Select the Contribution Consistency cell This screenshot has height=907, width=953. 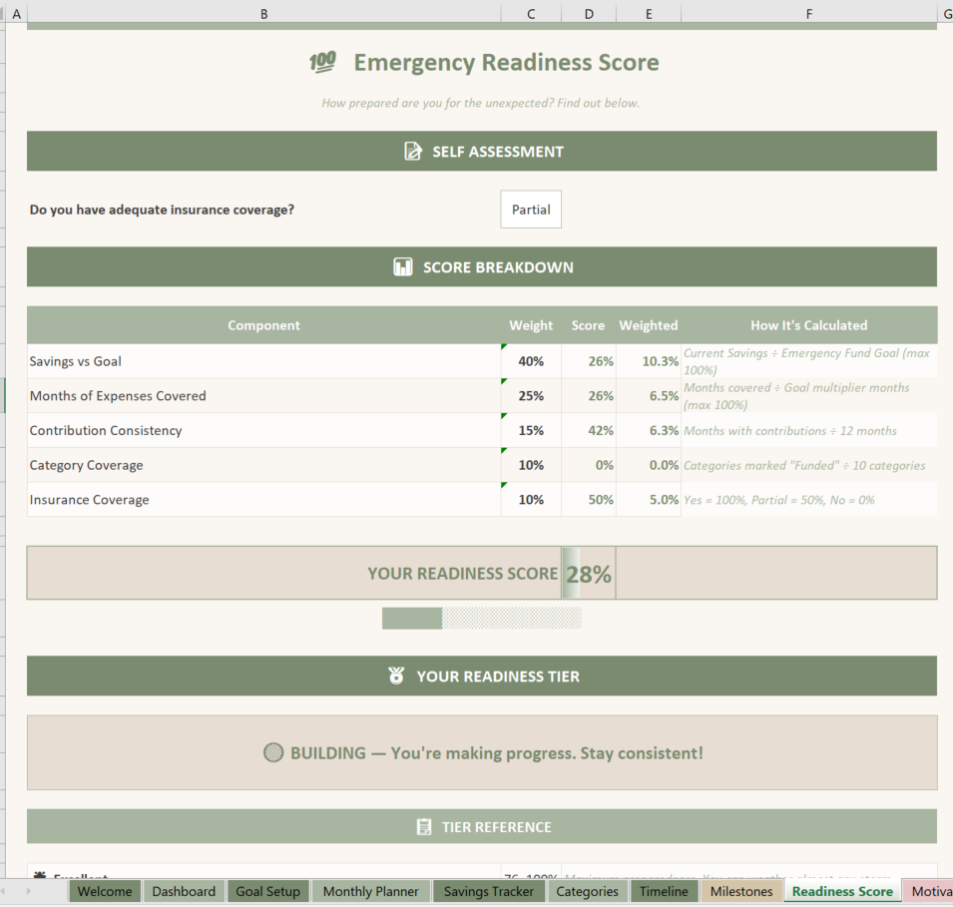pyautogui.click(x=263, y=430)
